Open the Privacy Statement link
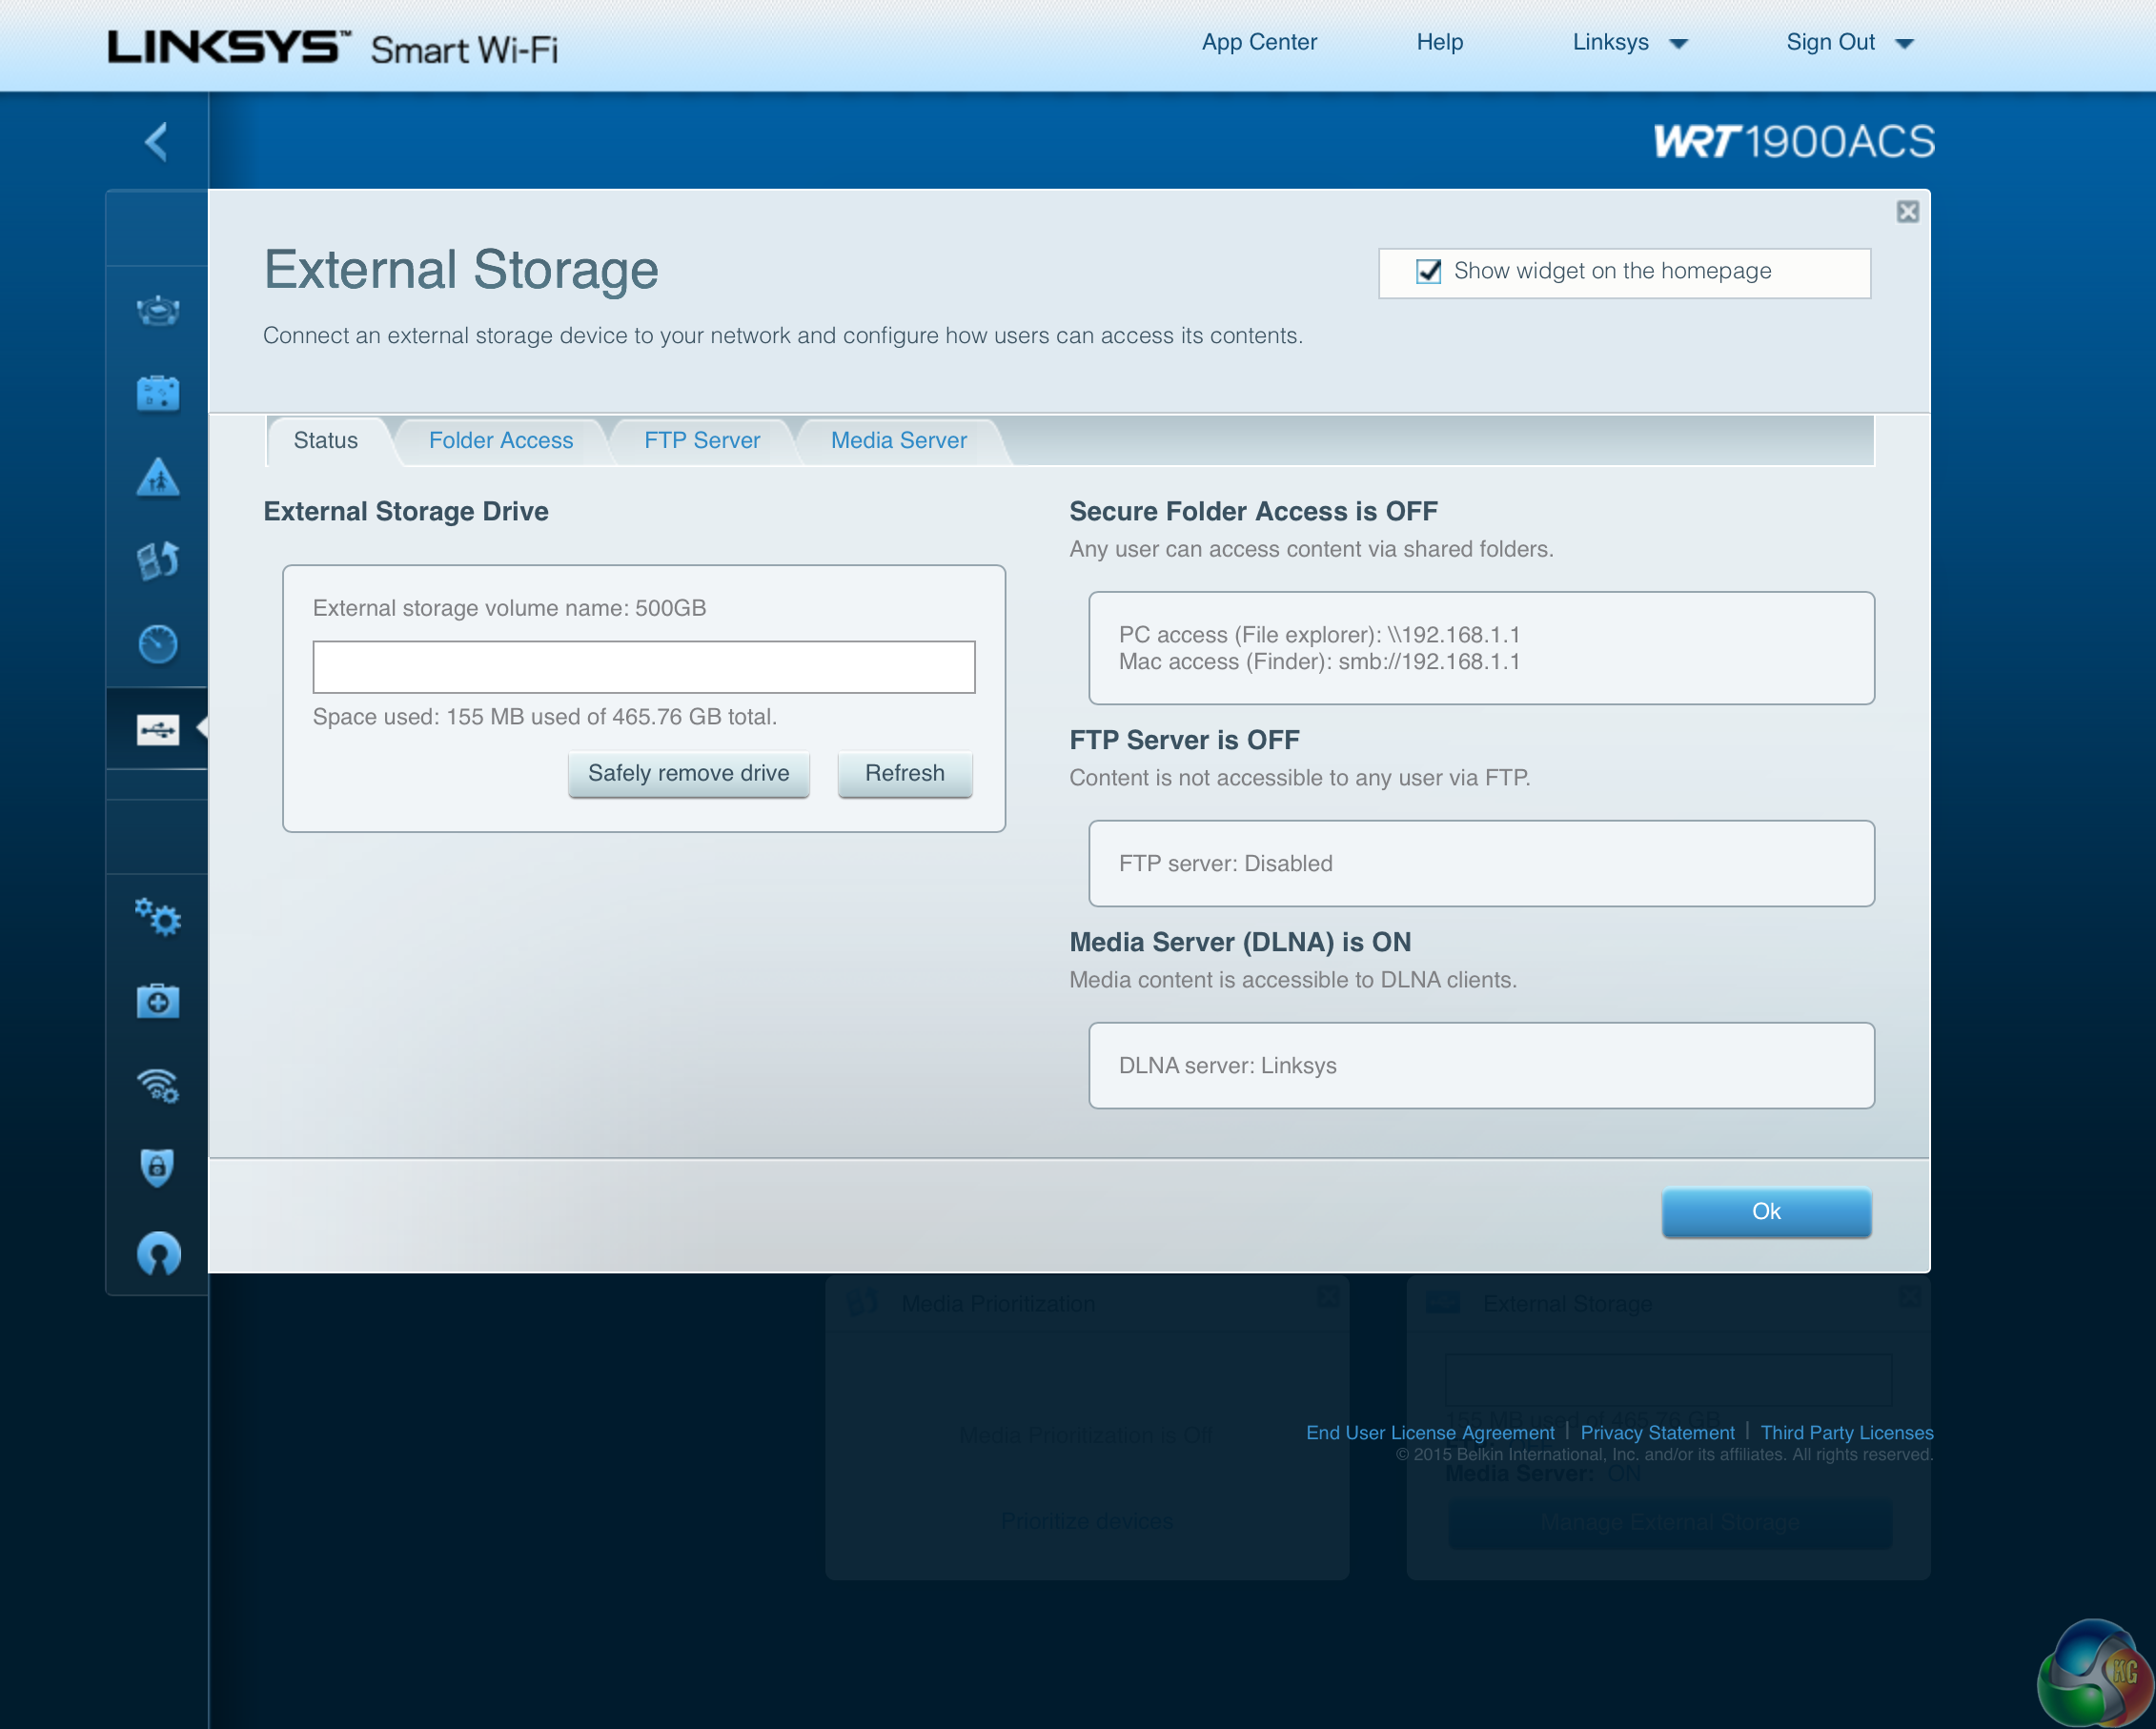Image resolution: width=2156 pixels, height=1729 pixels. 1657,1433
